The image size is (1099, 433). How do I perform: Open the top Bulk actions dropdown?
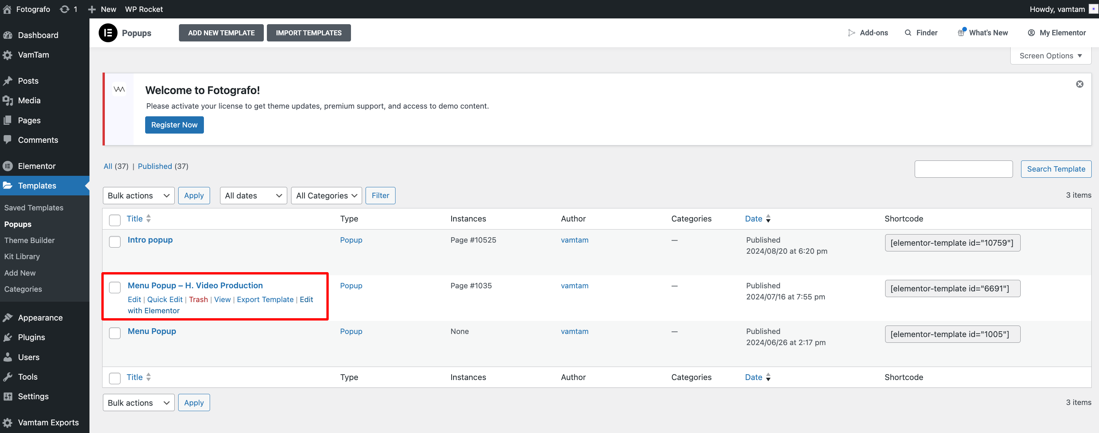click(138, 195)
